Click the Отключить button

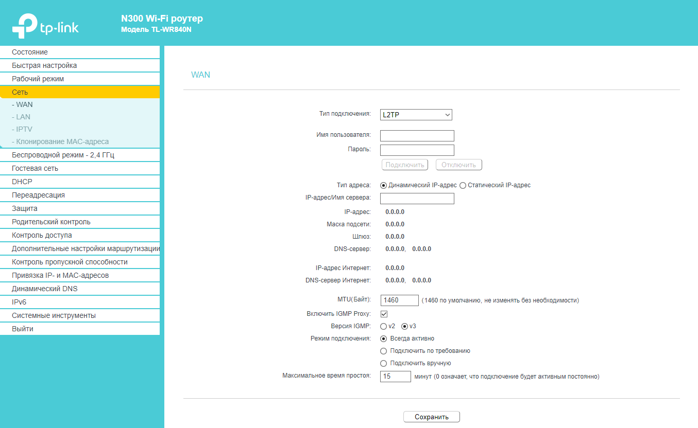pyautogui.click(x=459, y=165)
